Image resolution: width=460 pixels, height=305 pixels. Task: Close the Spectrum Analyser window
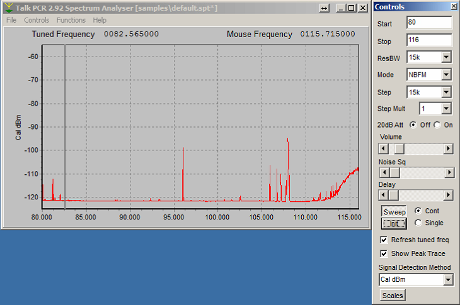point(363,8)
